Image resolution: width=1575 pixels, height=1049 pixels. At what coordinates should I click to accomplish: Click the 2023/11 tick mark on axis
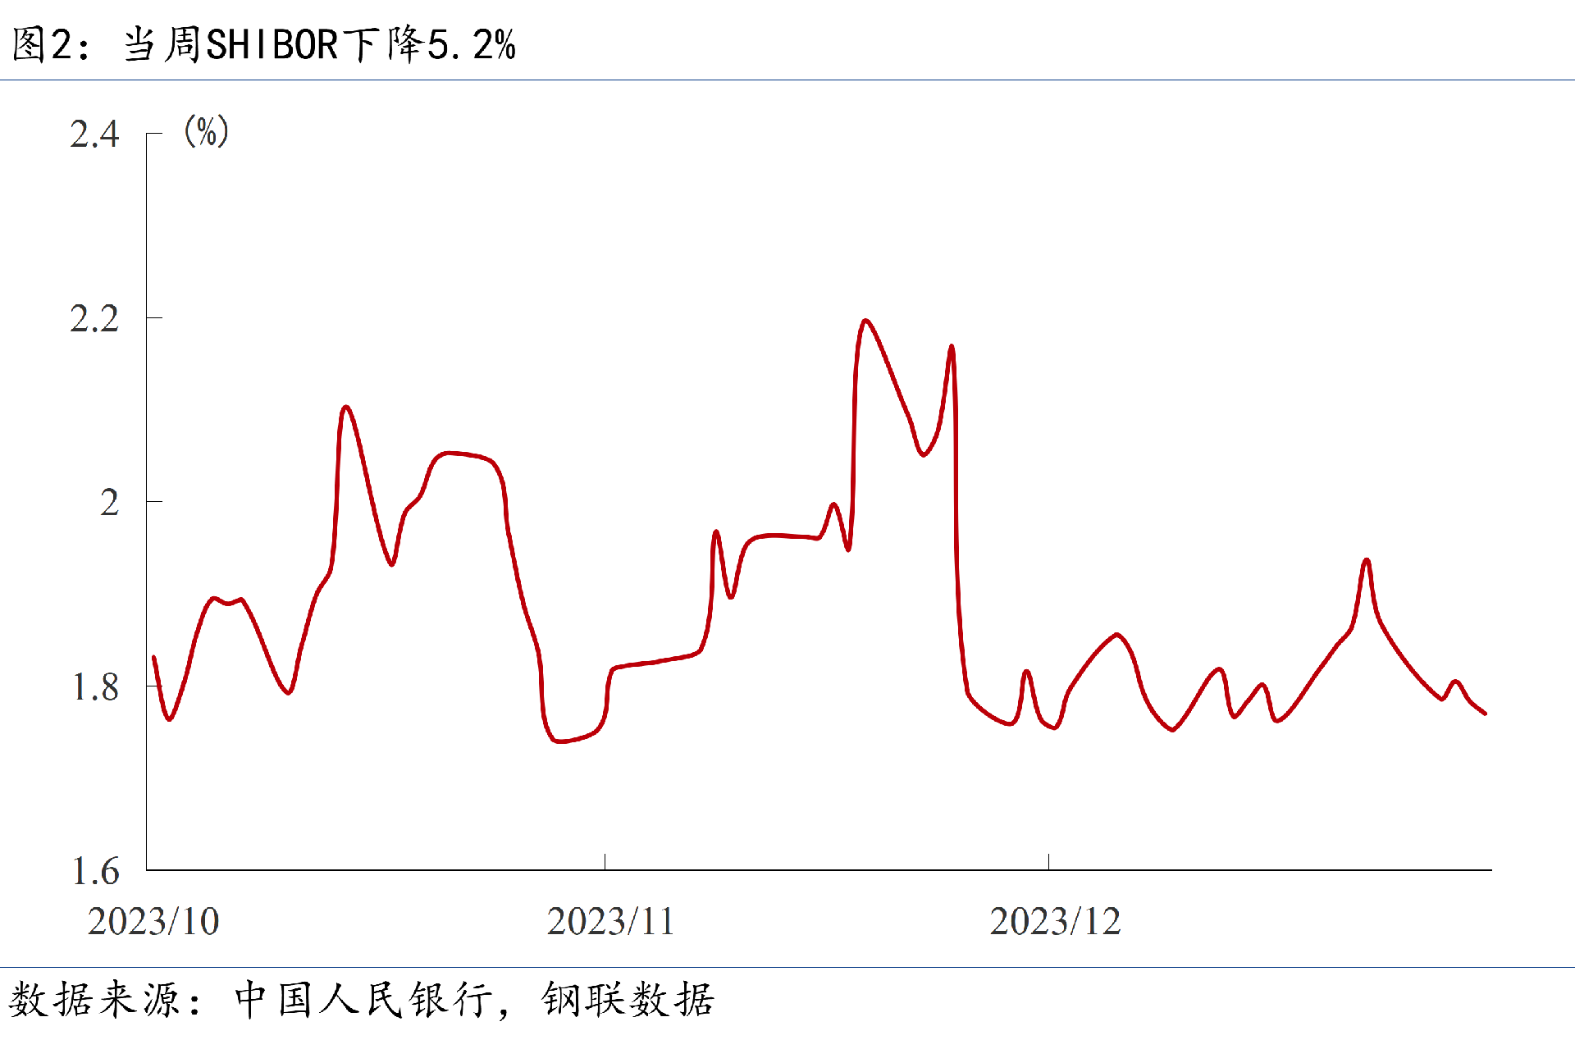tap(605, 861)
